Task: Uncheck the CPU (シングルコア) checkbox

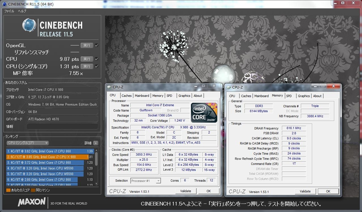Action: tap(97, 66)
